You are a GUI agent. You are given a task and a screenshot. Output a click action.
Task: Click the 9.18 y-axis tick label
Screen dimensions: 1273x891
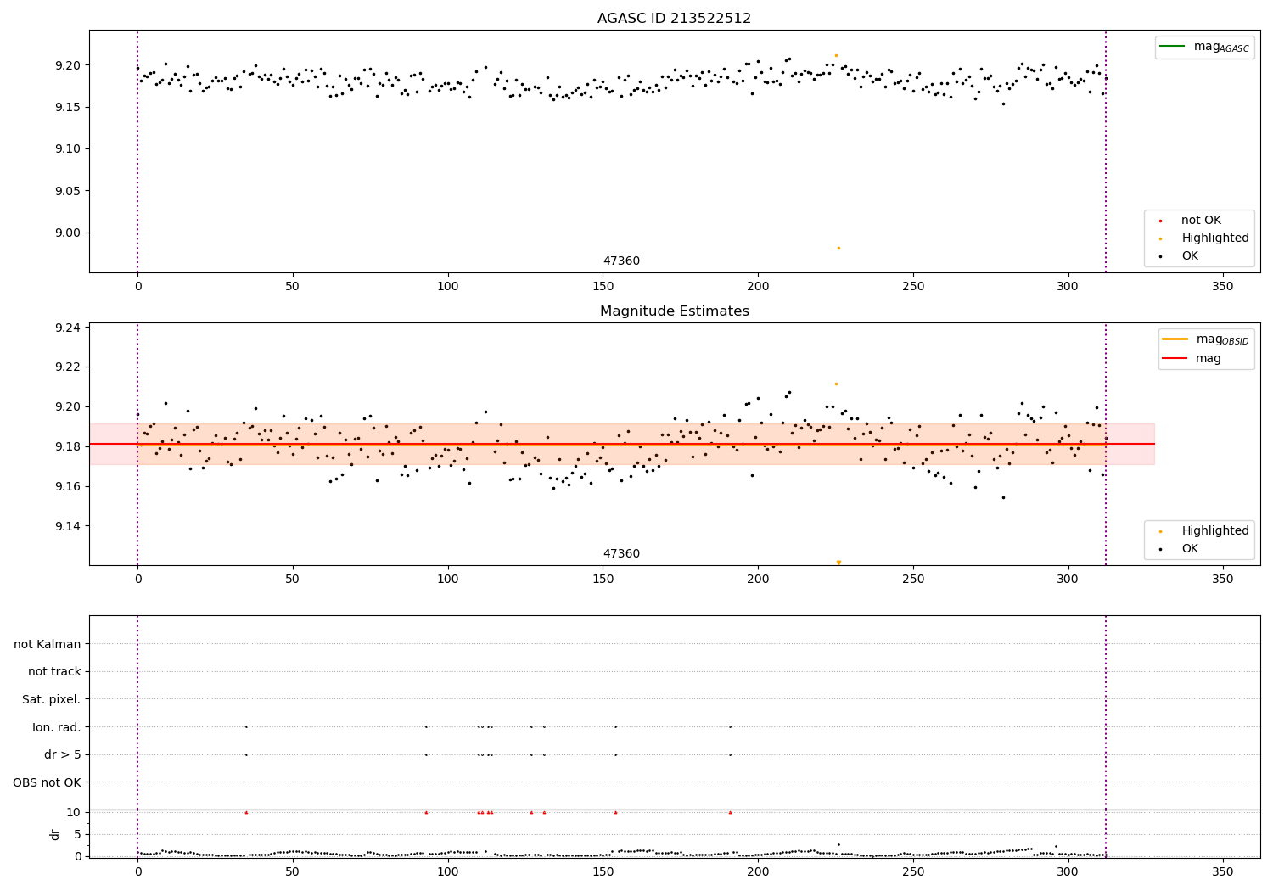click(69, 446)
